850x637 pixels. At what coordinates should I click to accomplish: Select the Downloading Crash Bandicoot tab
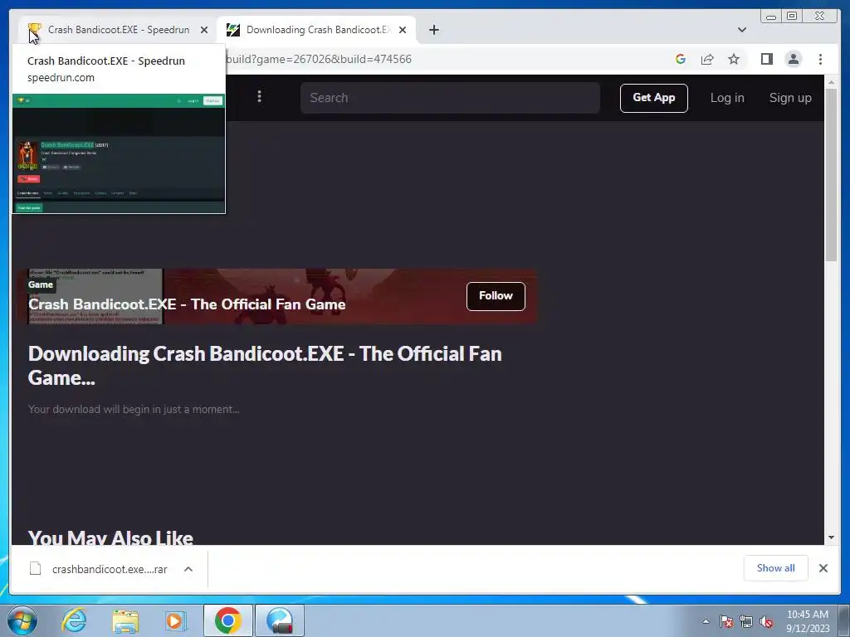coord(317,30)
